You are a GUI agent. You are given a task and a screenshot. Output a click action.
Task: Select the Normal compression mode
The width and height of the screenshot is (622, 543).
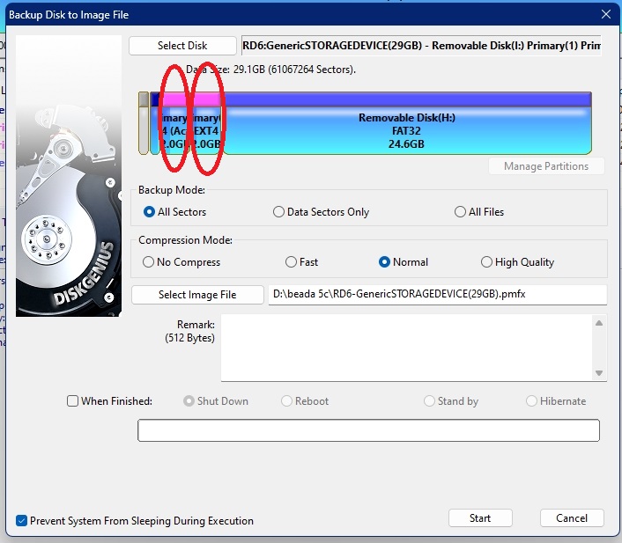pos(384,262)
